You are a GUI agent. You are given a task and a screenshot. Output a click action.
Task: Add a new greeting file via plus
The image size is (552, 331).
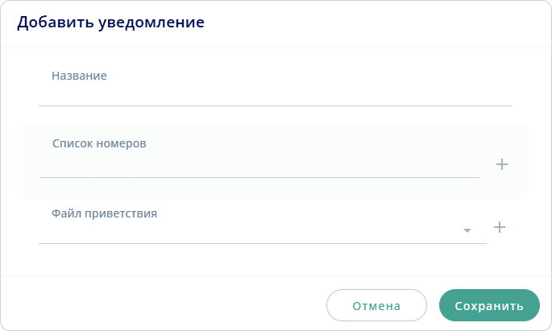(x=500, y=227)
